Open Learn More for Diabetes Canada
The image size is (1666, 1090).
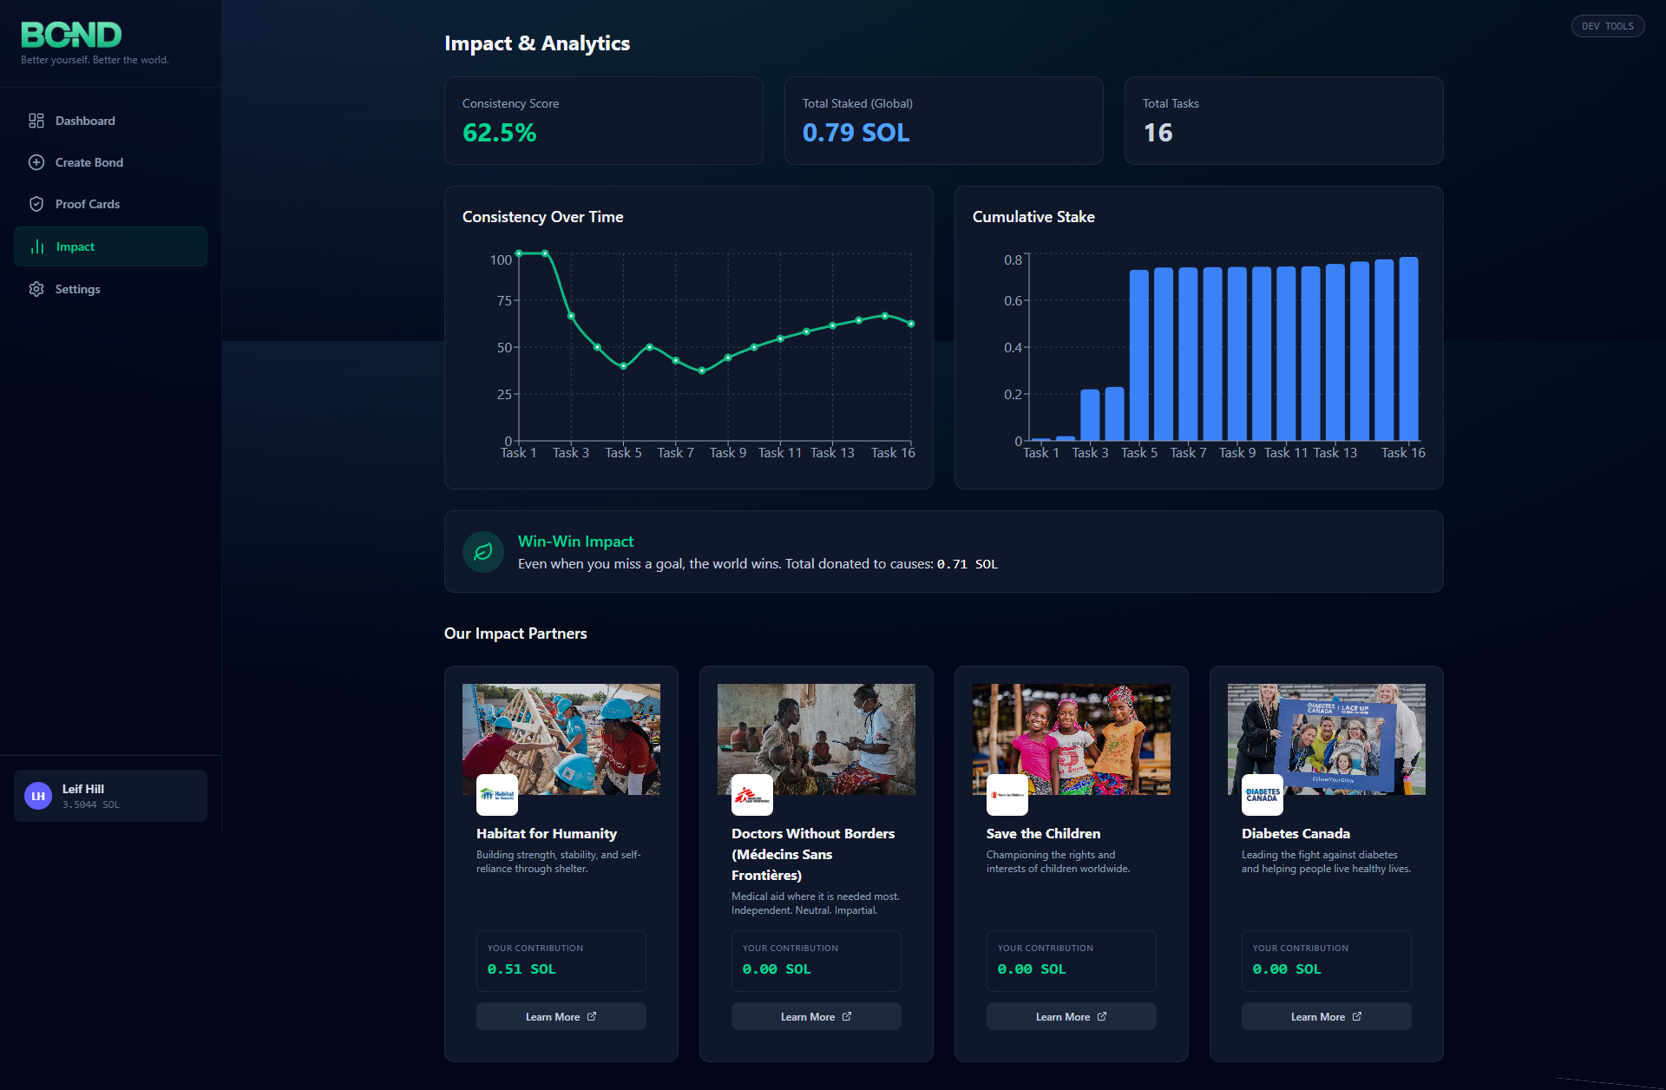point(1326,1016)
